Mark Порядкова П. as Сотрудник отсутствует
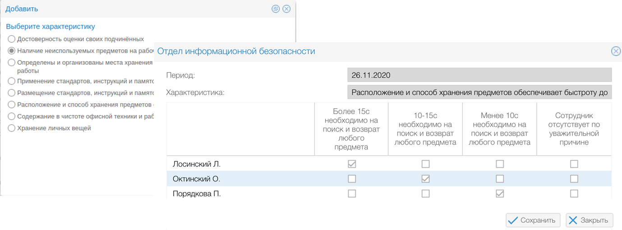 point(574,194)
